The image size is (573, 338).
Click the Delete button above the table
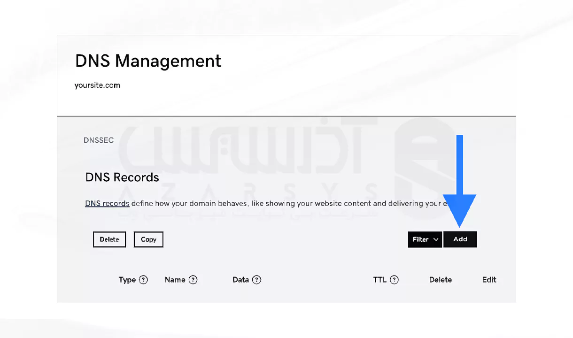[x=109, y=239]
